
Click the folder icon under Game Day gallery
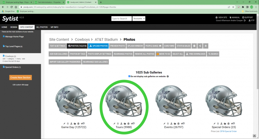pos(75,124)
